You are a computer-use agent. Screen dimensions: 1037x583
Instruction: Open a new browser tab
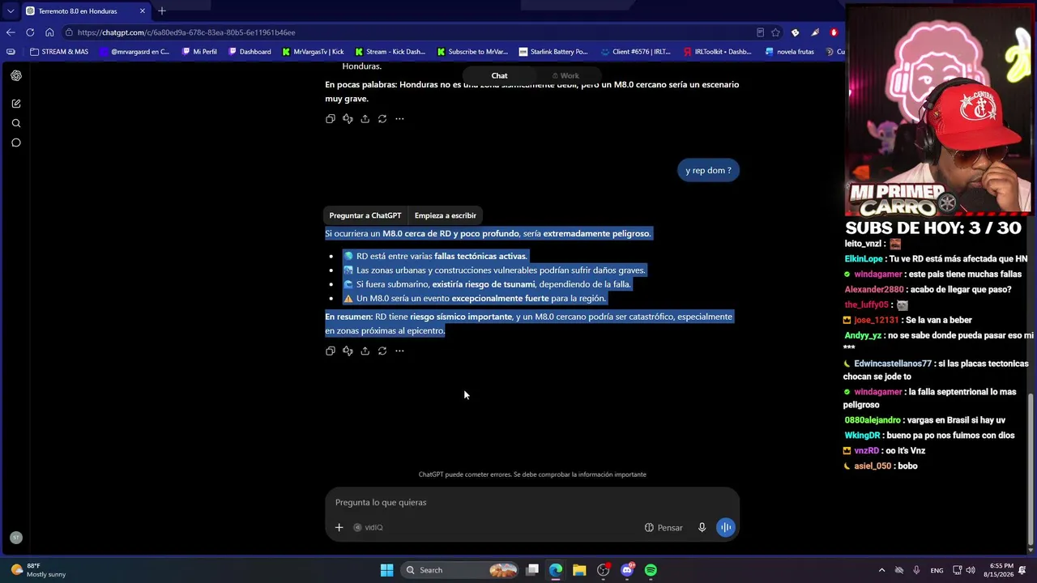(162, 11)
